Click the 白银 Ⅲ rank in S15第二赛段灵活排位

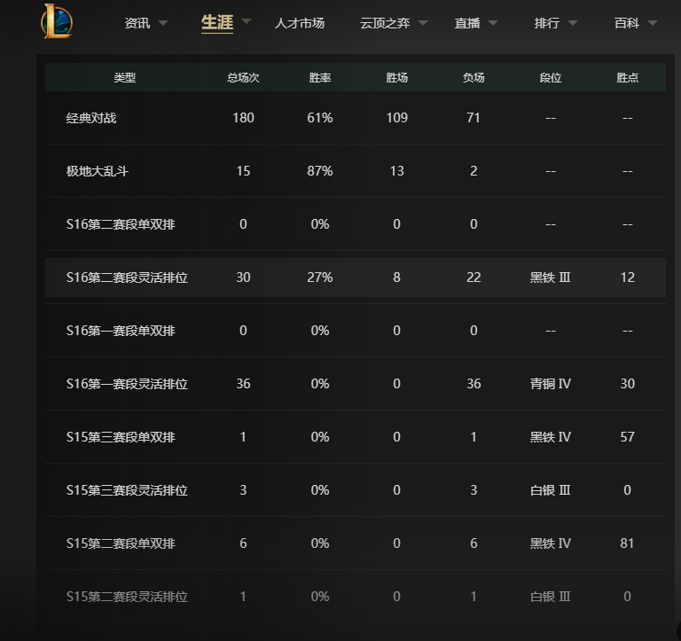click(551, 597)
